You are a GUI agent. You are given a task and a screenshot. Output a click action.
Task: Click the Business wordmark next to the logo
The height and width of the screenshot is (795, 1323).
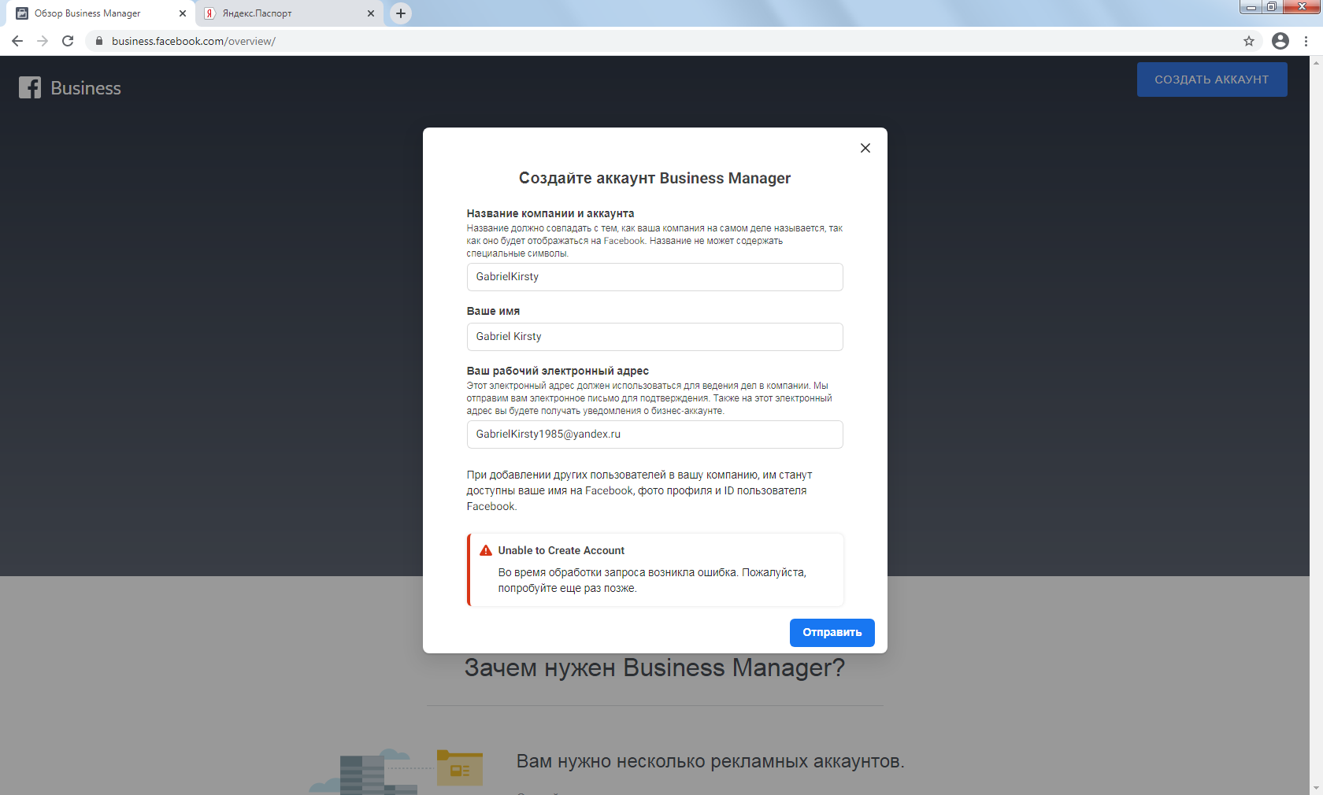coord(86,88)
